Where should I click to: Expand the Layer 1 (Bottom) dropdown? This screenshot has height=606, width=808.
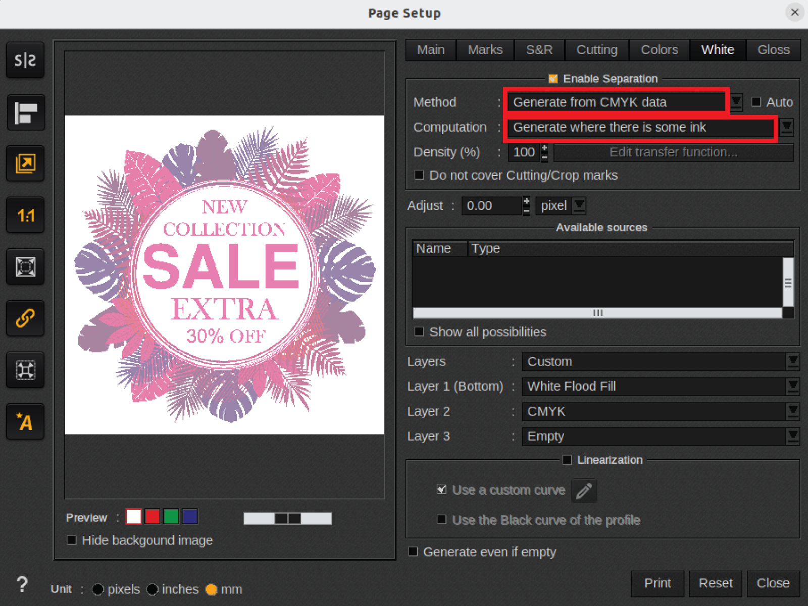[792, 387]
